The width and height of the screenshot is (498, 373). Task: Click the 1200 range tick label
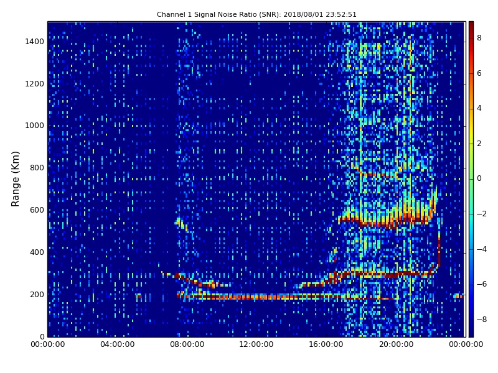pyautogui.click(x=35, y=84)
